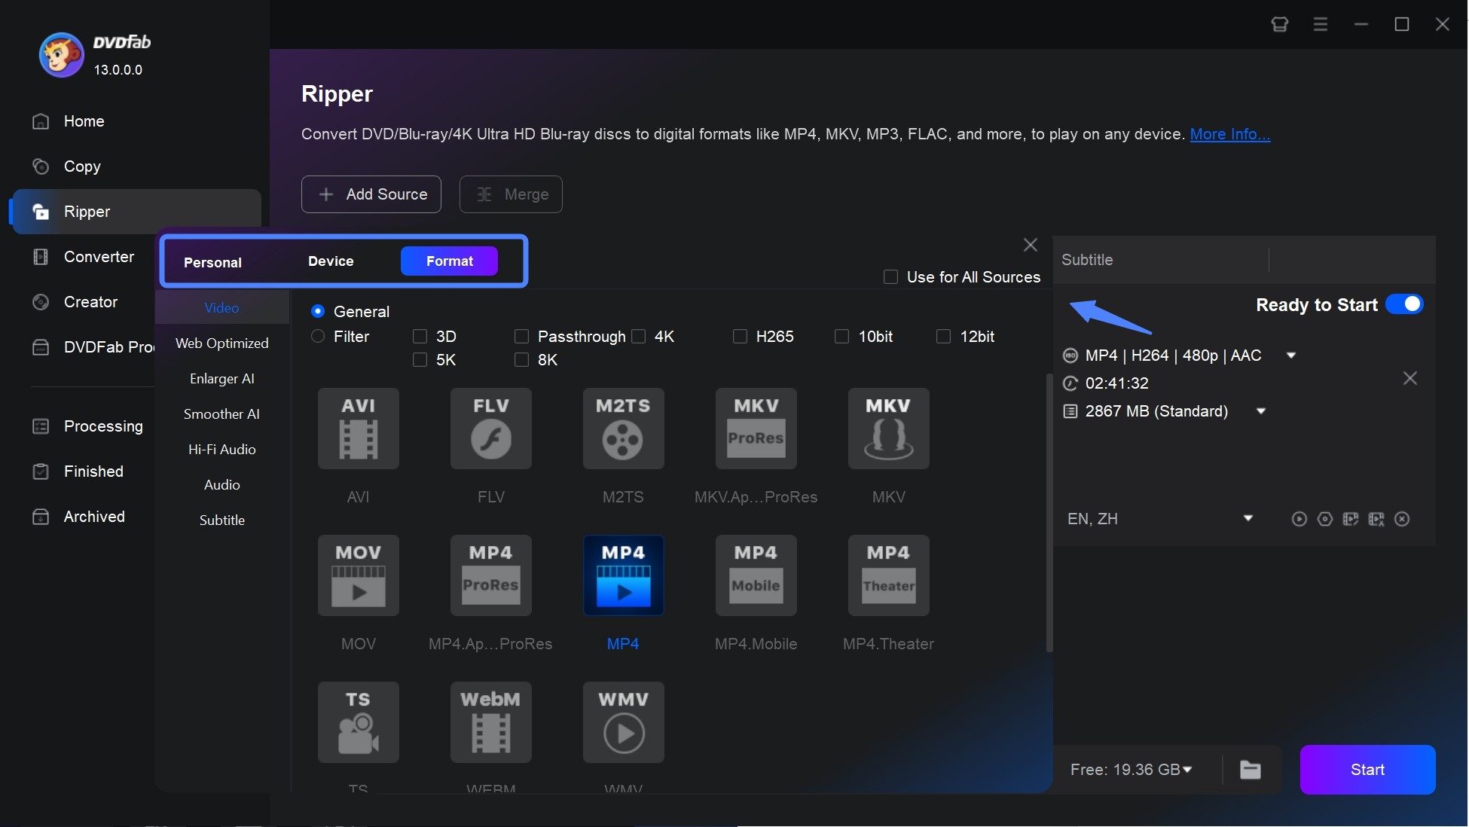Switch to the Format tab

[449, 260]
